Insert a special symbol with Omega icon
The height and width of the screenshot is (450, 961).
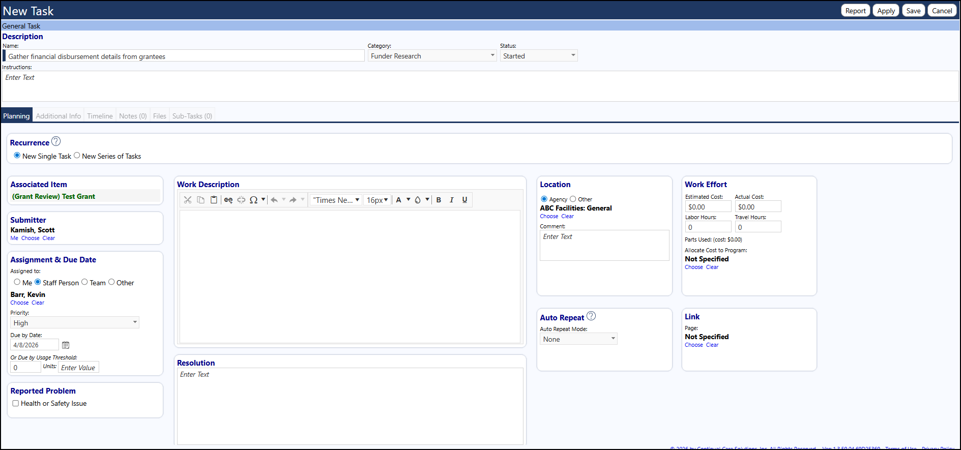[x=253, y=200]
